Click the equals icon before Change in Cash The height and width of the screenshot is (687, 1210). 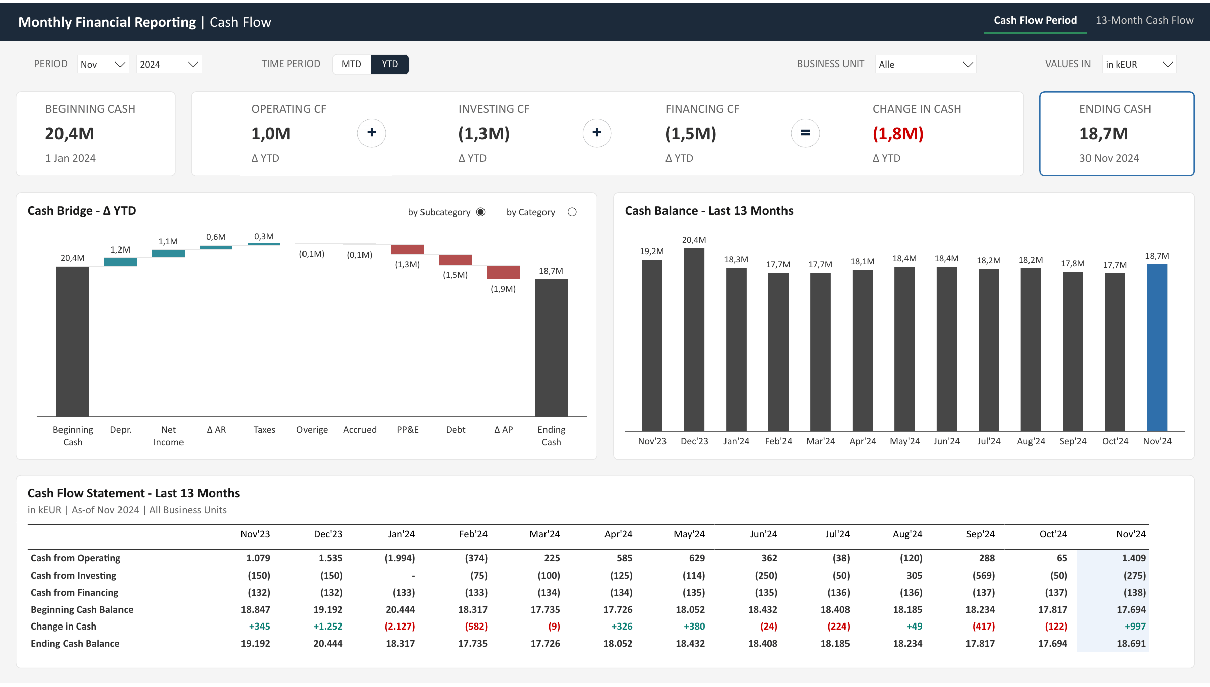coord(805,133)
